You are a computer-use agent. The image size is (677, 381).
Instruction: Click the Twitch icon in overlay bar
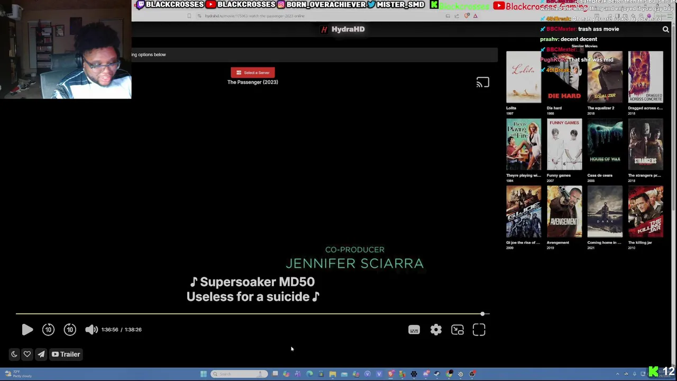[140, 5]
